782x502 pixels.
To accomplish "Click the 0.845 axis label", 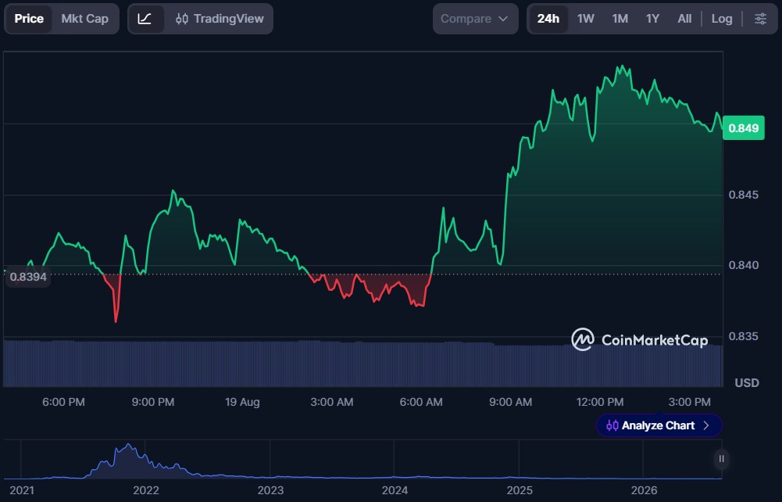I will 743,195.
